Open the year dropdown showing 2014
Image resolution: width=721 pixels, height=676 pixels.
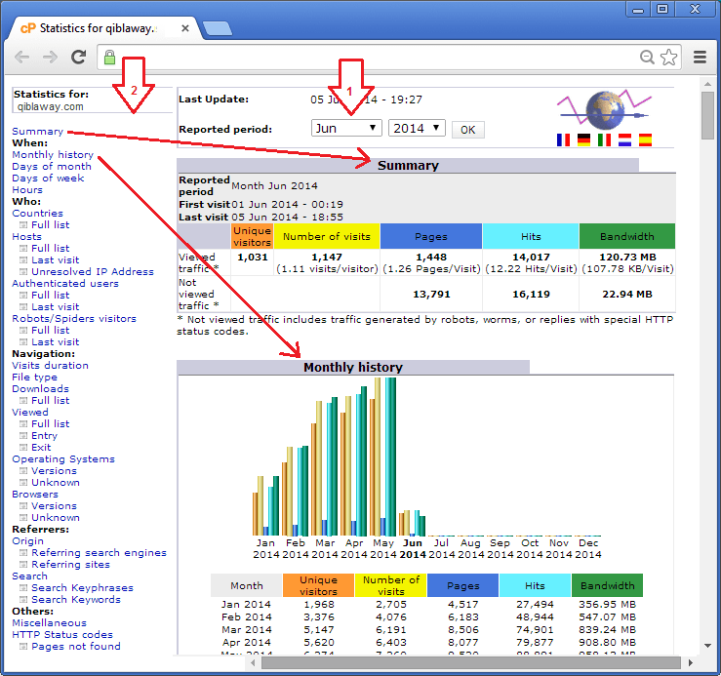(x=417, y=129)
